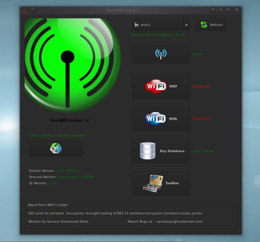Click the large green Fern antenna logo
Image resolution: width=260 pixels, height=242 pixels.
[x=72, y=65]
